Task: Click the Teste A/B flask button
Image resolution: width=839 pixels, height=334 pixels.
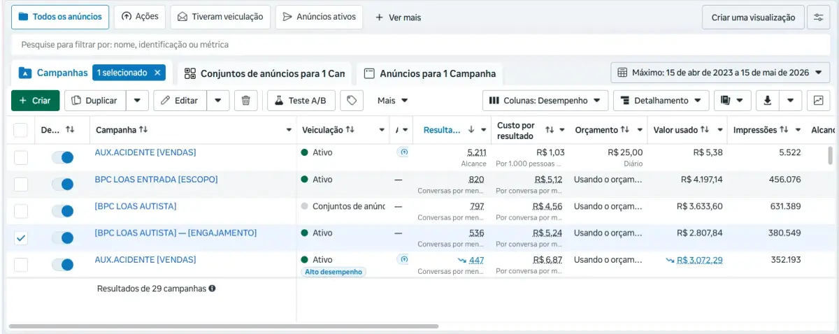Action: [301, 101]
